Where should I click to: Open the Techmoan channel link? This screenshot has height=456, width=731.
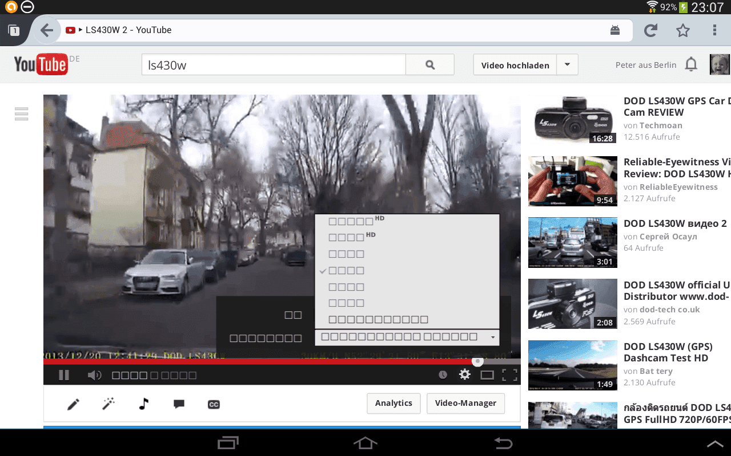point(661,125)
